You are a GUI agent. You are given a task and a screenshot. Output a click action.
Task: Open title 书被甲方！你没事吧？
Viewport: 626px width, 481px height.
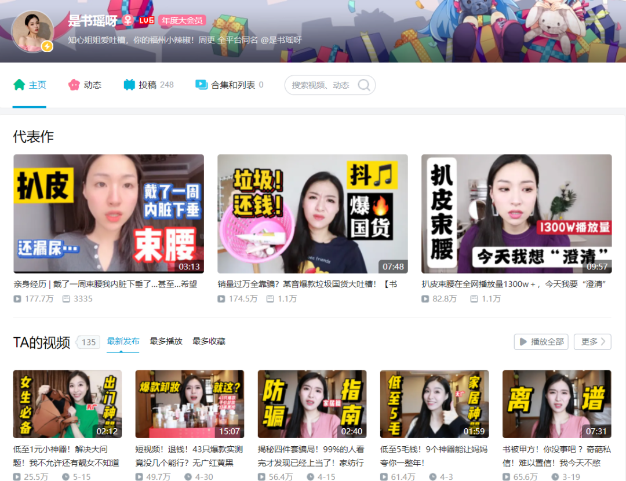click(557, 456)
